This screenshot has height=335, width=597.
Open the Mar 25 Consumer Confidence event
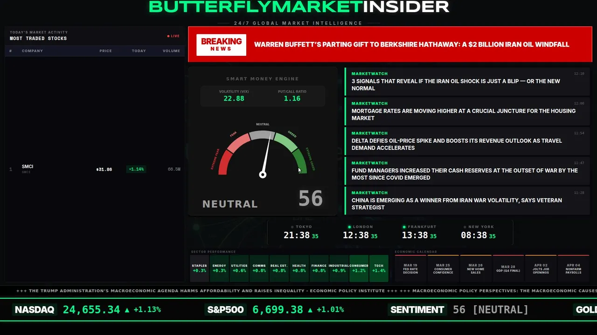tap(443, 268)
